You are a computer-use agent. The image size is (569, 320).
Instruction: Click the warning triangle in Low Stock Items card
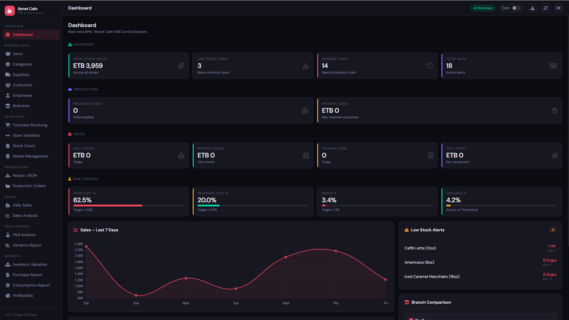click(x=305, y=66)
